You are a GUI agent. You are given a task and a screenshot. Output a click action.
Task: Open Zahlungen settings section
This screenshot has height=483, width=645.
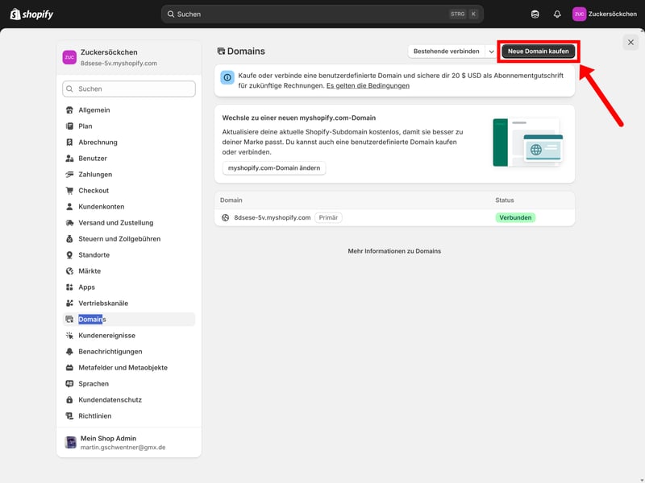click(x=94, y=175)
